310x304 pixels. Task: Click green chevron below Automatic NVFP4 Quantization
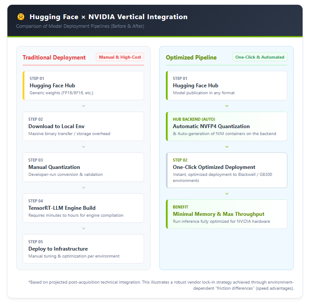click(227, 147)
